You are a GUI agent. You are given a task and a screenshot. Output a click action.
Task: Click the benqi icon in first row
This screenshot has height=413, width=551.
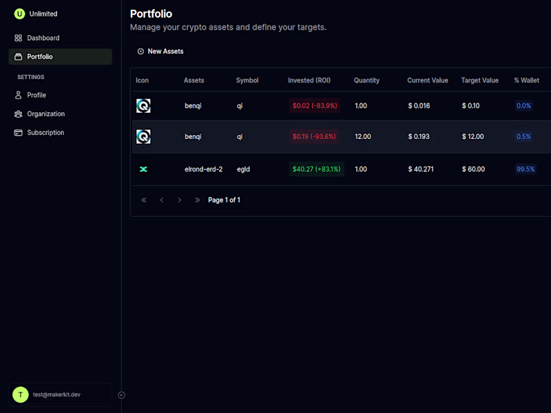click(143, 106)
